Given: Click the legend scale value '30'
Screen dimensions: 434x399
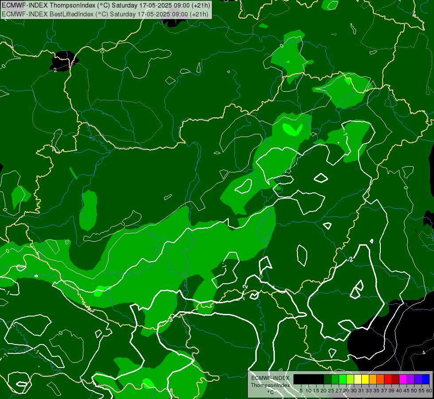Looking at the screenshot, I should (x=354, y=391).
